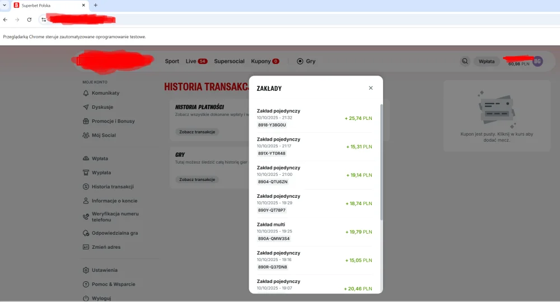The height and width of the screenshot is (302, 560).
Task: Click the Wyloguj power icon
Action: pos(86,299)
